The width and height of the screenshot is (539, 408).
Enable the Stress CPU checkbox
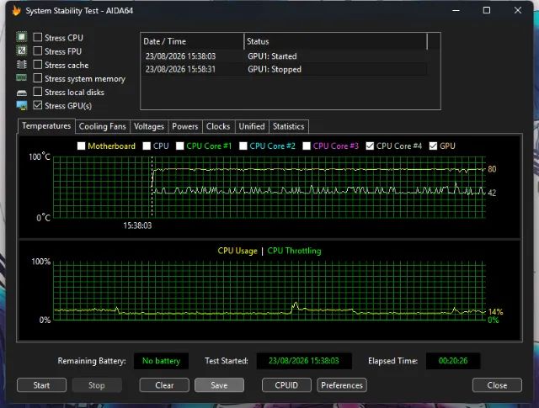click(37, 37)
